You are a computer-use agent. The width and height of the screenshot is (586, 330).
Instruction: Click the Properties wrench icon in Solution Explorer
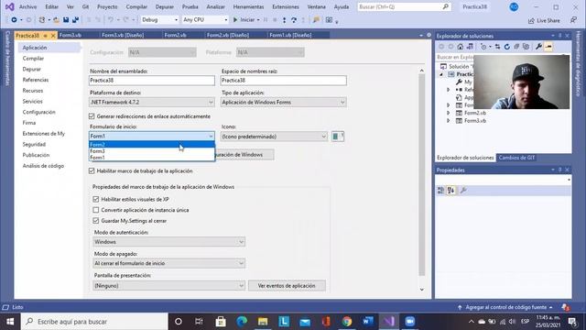538,47
